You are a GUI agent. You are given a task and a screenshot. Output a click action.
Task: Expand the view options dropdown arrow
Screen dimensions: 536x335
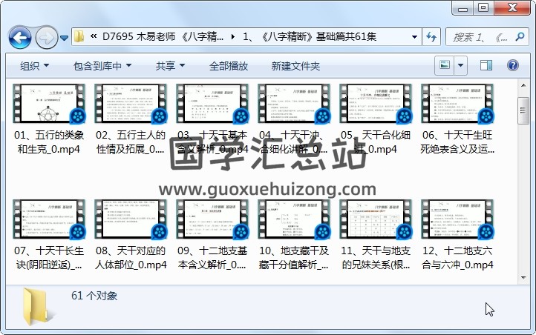point(461,66)
